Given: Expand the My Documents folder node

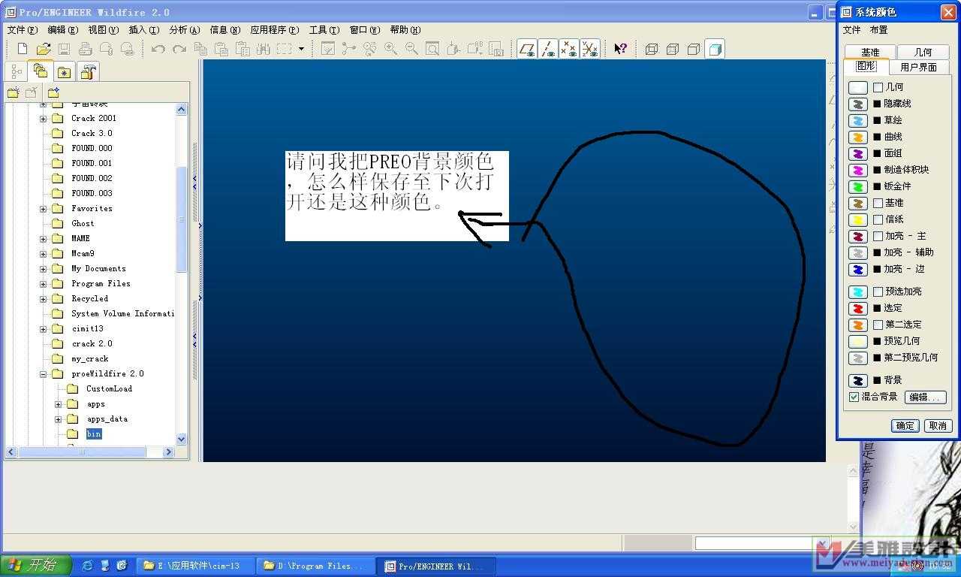Looking at the screenshot, I should (x=43, y=269).
